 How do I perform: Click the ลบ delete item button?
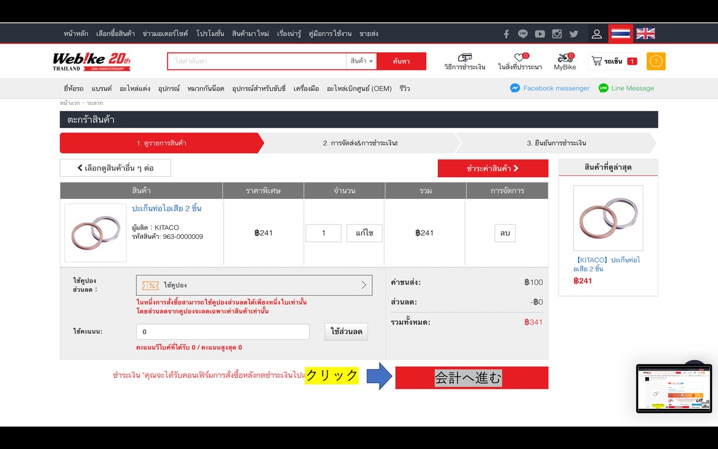[505, 233]
